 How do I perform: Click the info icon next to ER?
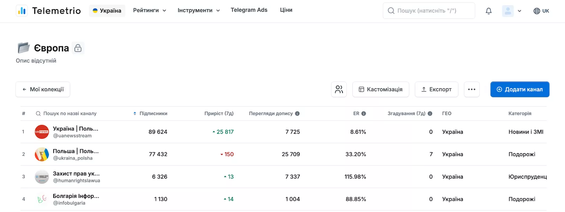click(x=364, y=113)
